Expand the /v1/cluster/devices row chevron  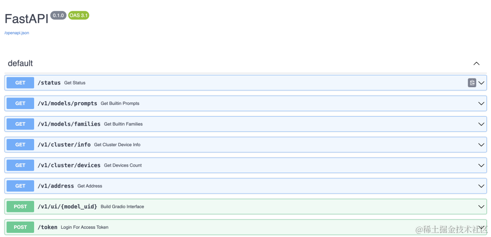click(481, 165)
